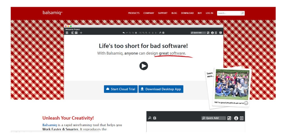Toggle the UI Library icon in the hero mockup toolbar
This screenshot has height=138, width=286.
[208, 33]
